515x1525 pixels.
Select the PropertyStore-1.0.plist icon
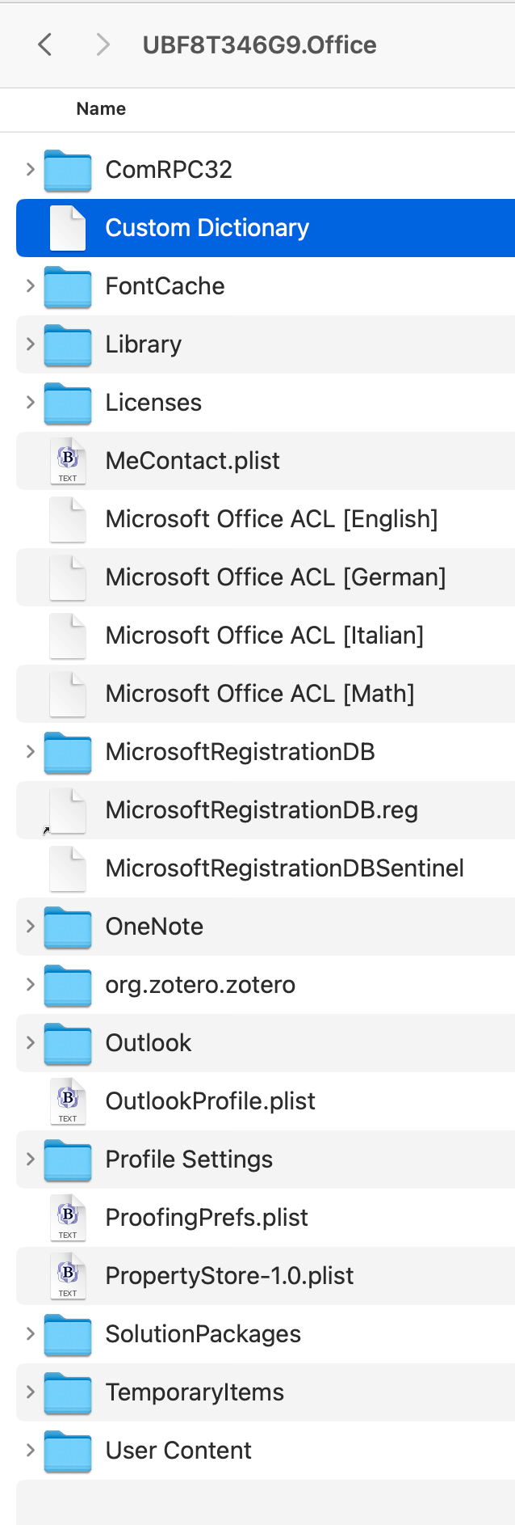(x=68, y=1276)
